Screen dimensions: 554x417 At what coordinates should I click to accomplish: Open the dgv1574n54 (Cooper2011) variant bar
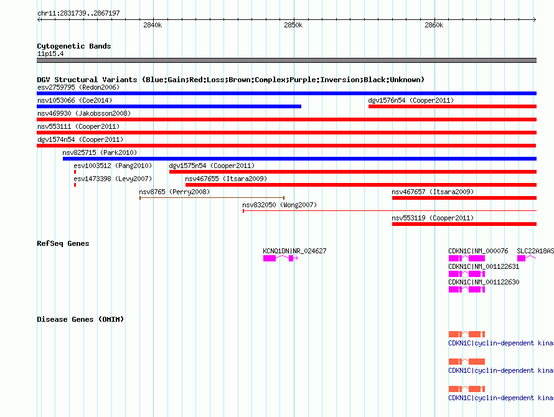click(x=286, y=146)
